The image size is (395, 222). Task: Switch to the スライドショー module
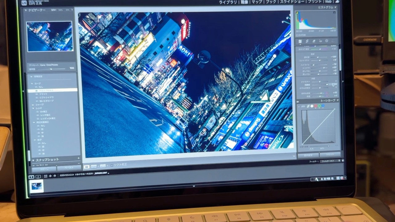pos(293,2)
